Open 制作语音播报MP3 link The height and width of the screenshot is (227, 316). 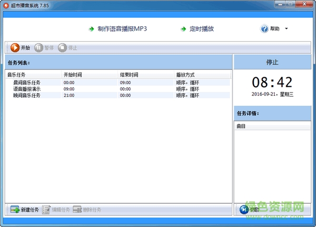coord(122,29)
